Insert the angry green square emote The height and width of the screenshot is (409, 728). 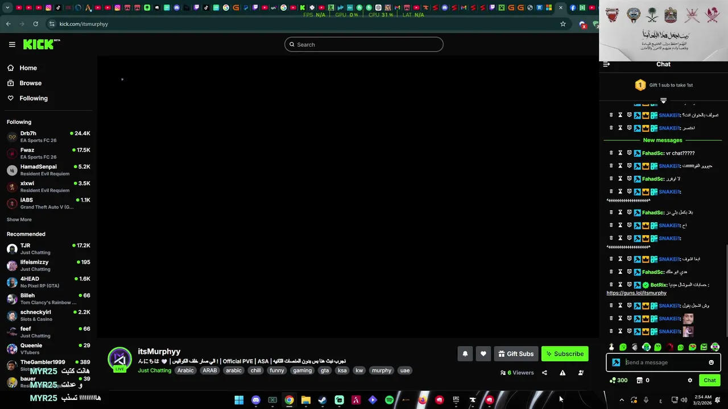point(704,347)
